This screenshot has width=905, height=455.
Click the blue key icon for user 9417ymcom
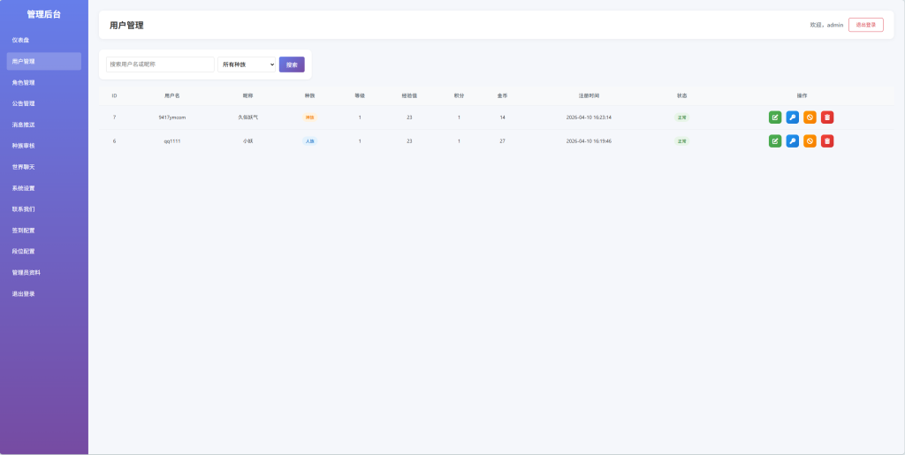click(x=793, y=117)
